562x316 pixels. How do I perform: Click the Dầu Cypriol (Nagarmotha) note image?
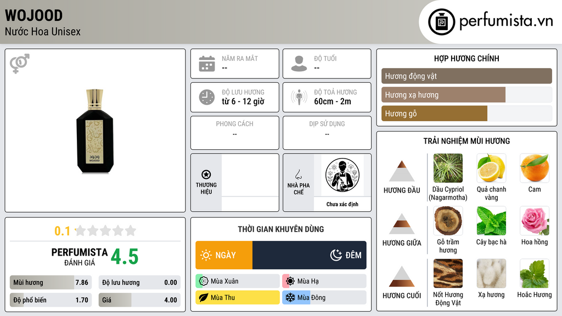click(448, 168)
